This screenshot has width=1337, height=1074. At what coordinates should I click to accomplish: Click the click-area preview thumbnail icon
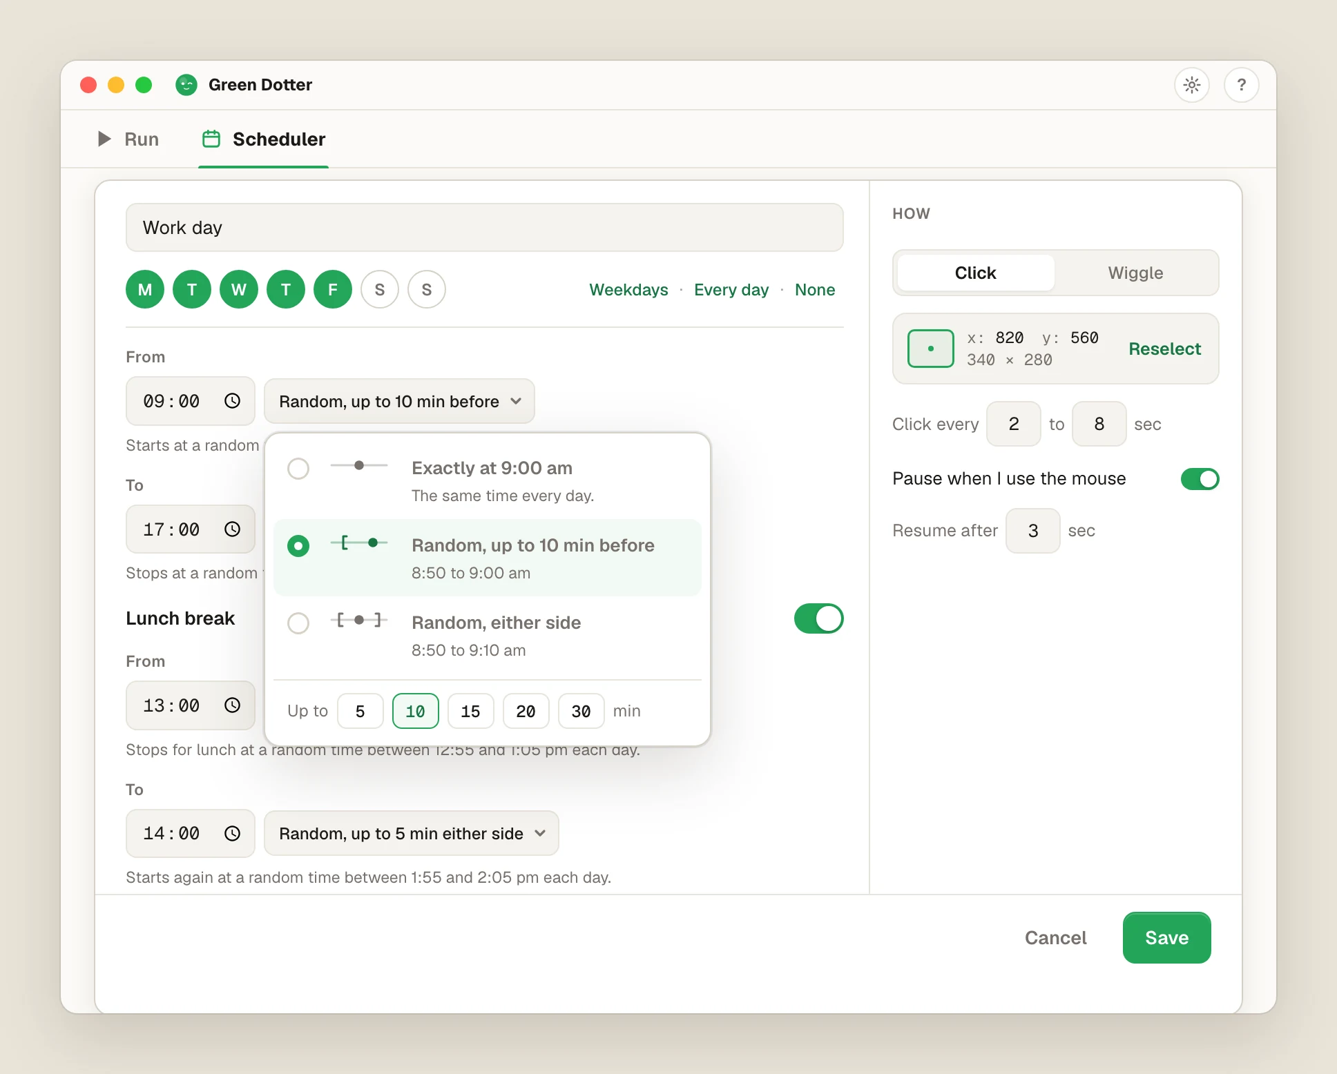(x=931, y=349)
